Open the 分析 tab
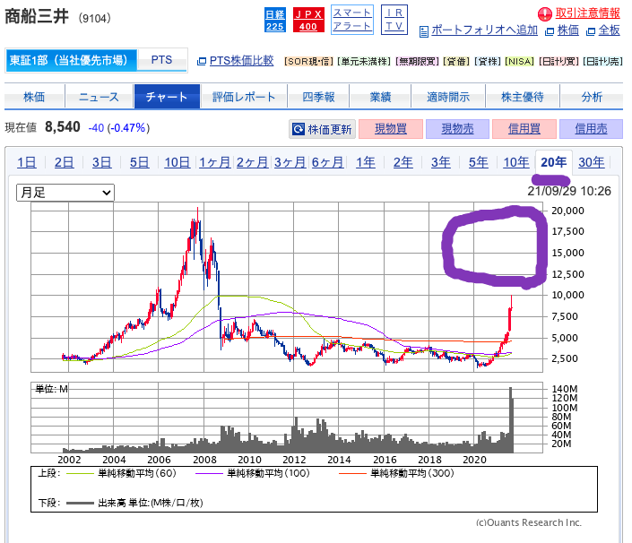632x543 pixels. (x=592, y=97)
